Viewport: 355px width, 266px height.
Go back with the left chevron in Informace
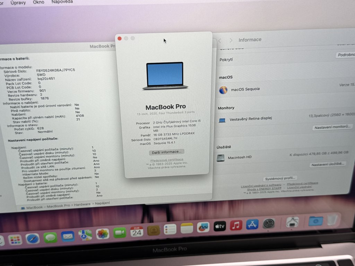(219, 41)
